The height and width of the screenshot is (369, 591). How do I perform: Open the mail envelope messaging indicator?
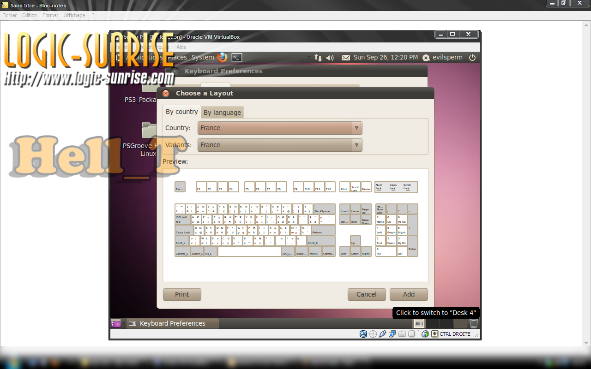coord(346,58)
